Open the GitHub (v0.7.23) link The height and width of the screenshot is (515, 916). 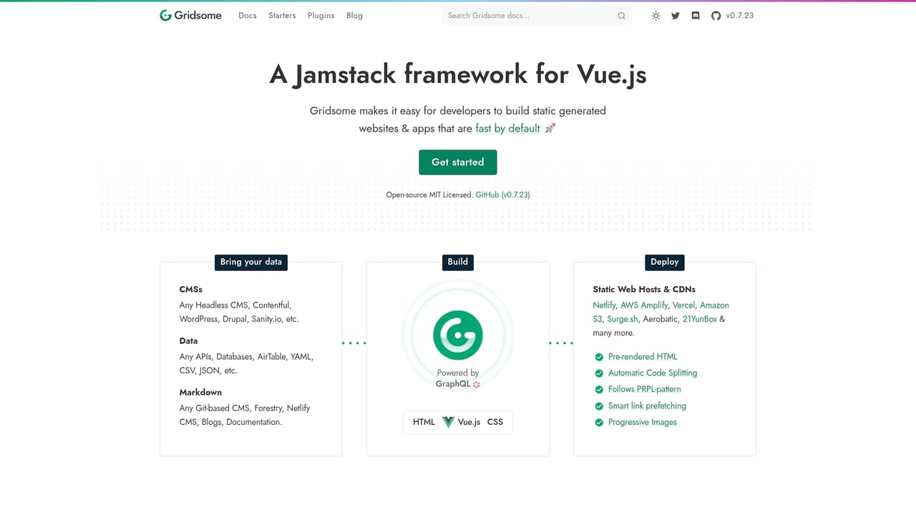(x=502, y=195)
